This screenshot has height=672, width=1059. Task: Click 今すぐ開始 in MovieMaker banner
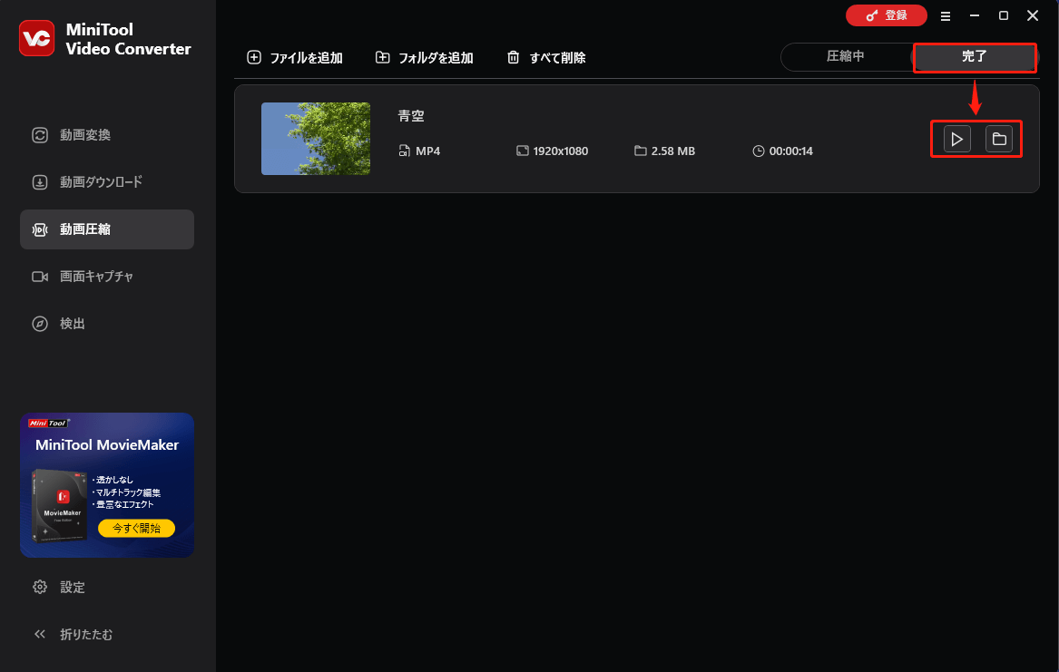coord(136,529)
